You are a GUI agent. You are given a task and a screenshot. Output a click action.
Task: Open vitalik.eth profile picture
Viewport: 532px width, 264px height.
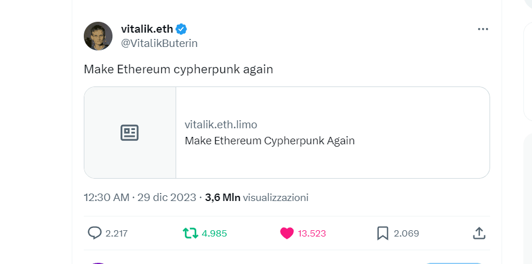click(98, 36)
